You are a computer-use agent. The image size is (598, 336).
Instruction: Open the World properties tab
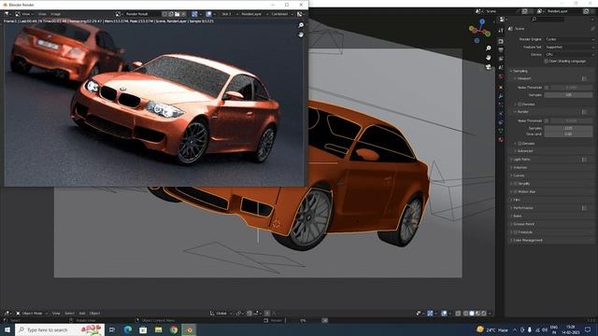pos(501,77)
